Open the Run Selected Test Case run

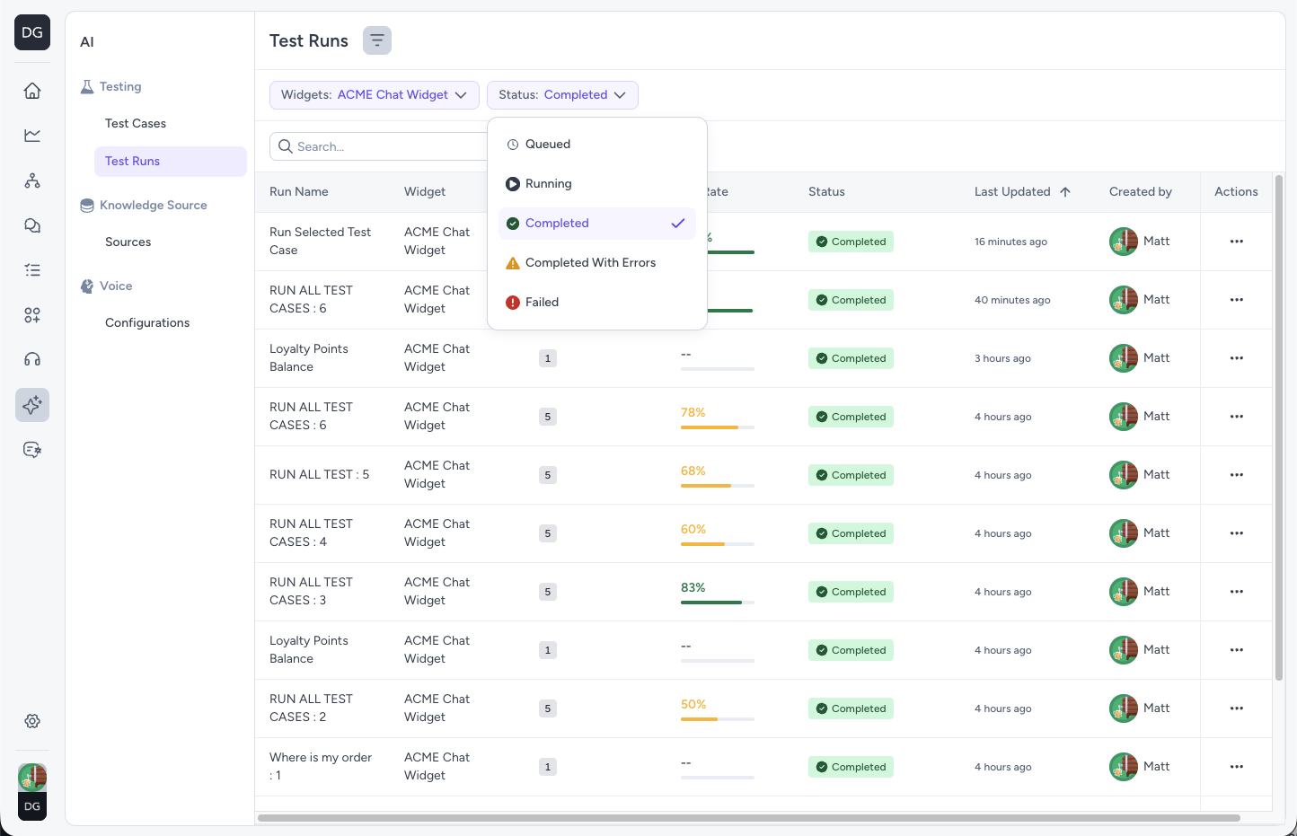(x=320, y=242)
